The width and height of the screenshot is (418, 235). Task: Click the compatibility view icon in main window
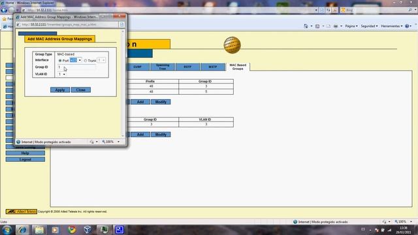pyautogui.click(x=322, y=10)
